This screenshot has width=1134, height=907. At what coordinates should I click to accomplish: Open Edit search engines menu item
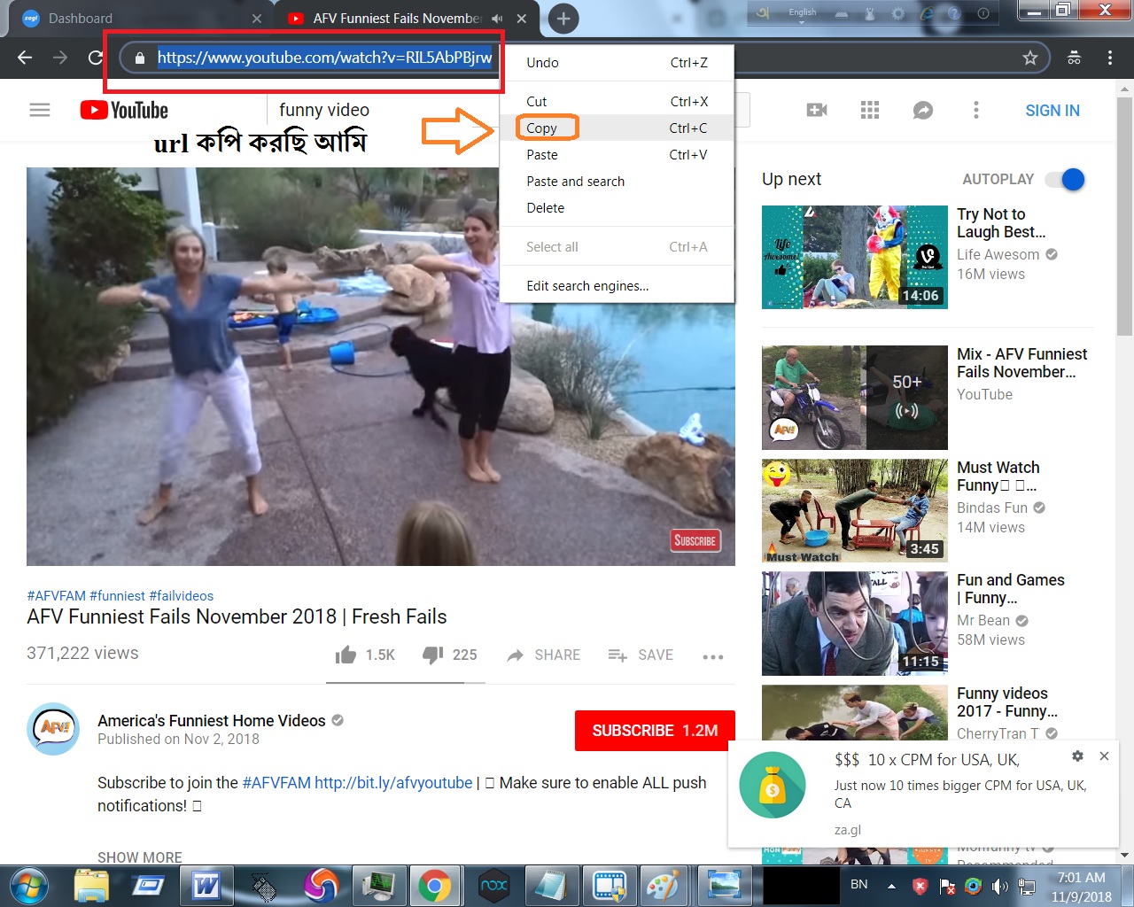point(617,286)
